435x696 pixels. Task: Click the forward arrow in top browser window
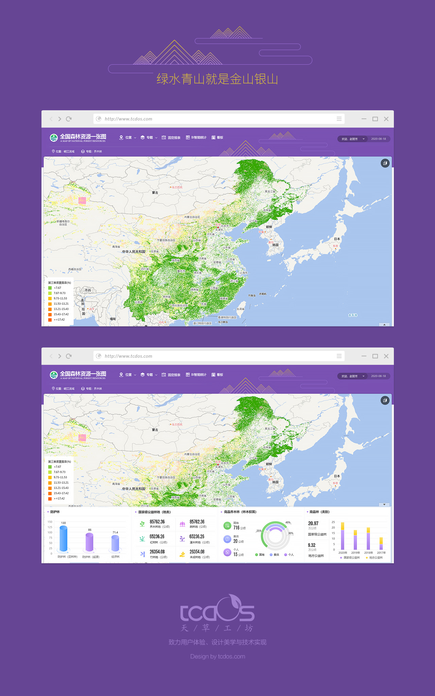(x=59, y=119)
